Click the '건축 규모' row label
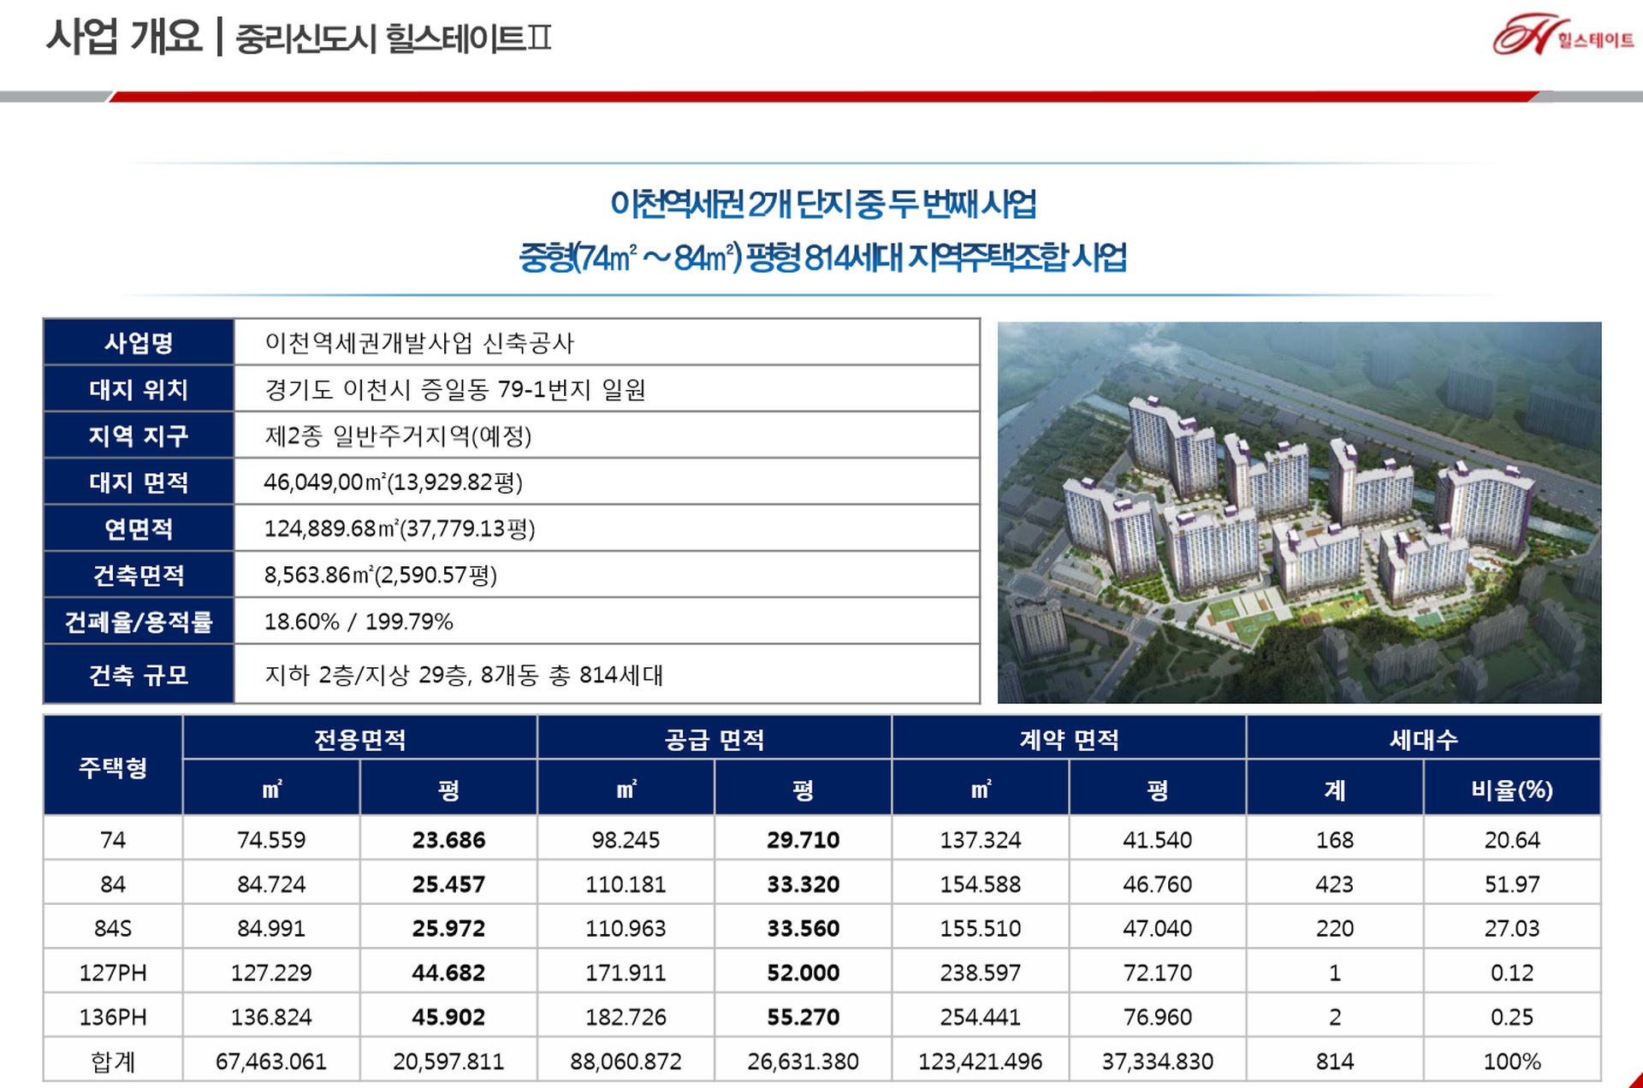This screenshot has height=1088, width=1643. pyautogui.click(x=139, y=675)
